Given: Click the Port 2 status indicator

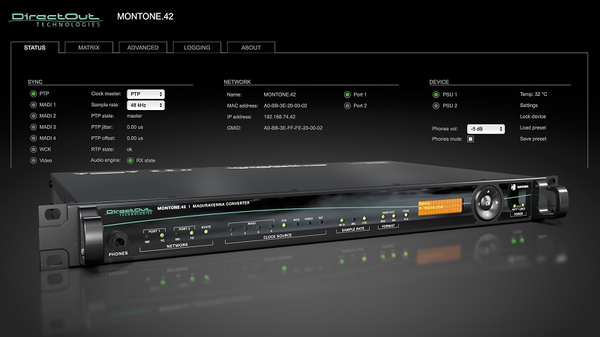Looking at the screenshot, I should (347, 106).
